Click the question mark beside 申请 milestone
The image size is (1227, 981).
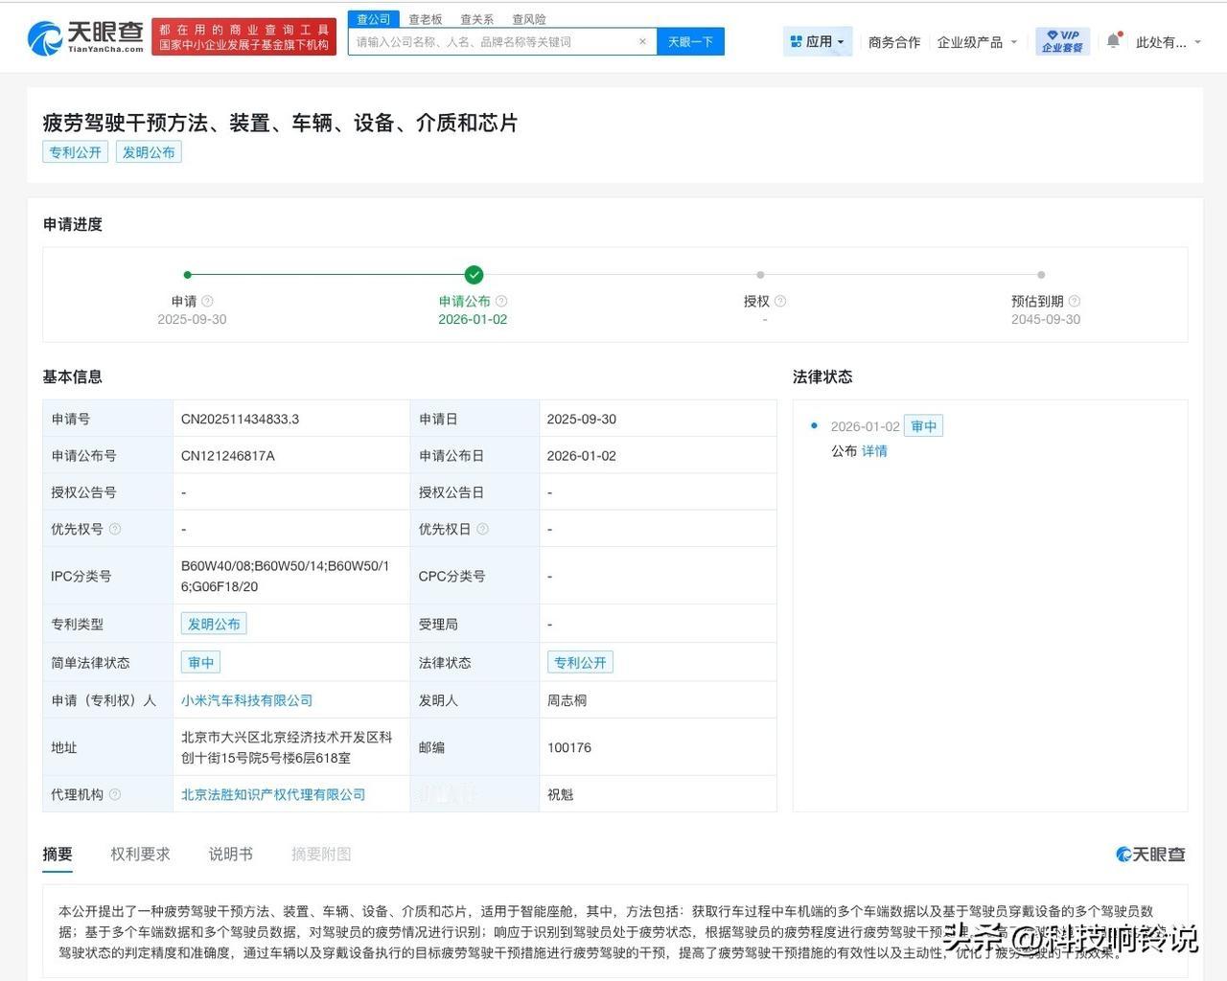(206, 300)
